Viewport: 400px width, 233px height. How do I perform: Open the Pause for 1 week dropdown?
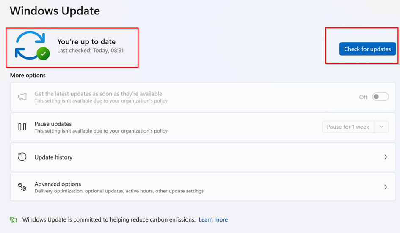coord(348,127)
